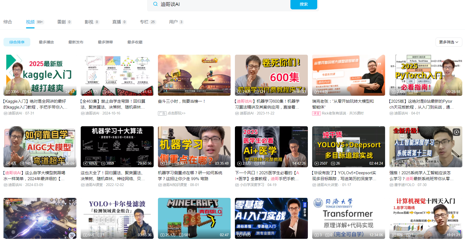Open the 影视 tab

click(x=92, y=22)
